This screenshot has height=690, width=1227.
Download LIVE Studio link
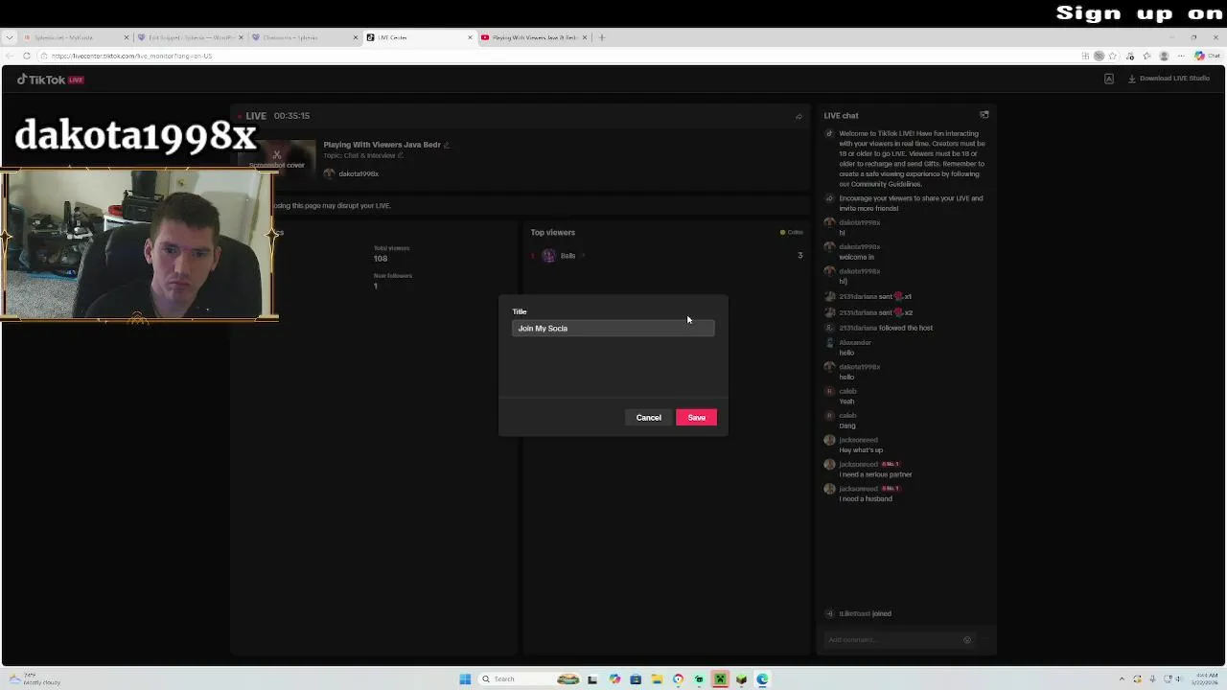pyautogui.click(x=1169, y=79)
